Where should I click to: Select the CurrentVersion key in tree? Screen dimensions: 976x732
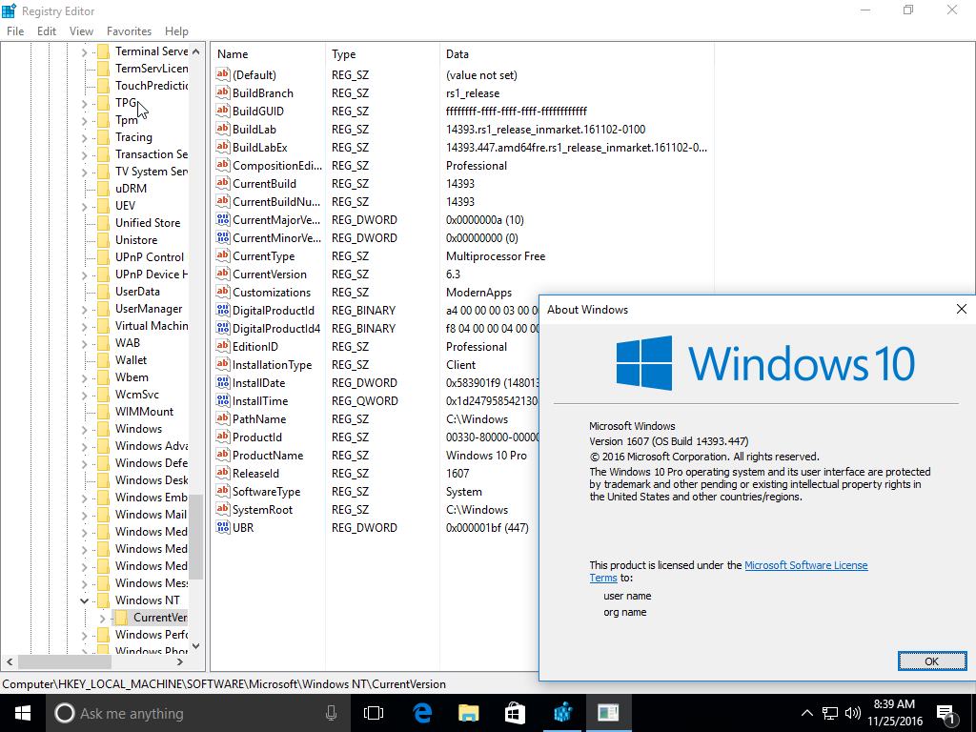[x=160, y=618]
